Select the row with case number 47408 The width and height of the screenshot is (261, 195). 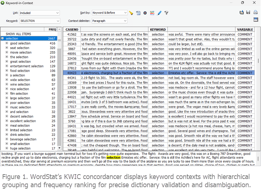point(159,145)
